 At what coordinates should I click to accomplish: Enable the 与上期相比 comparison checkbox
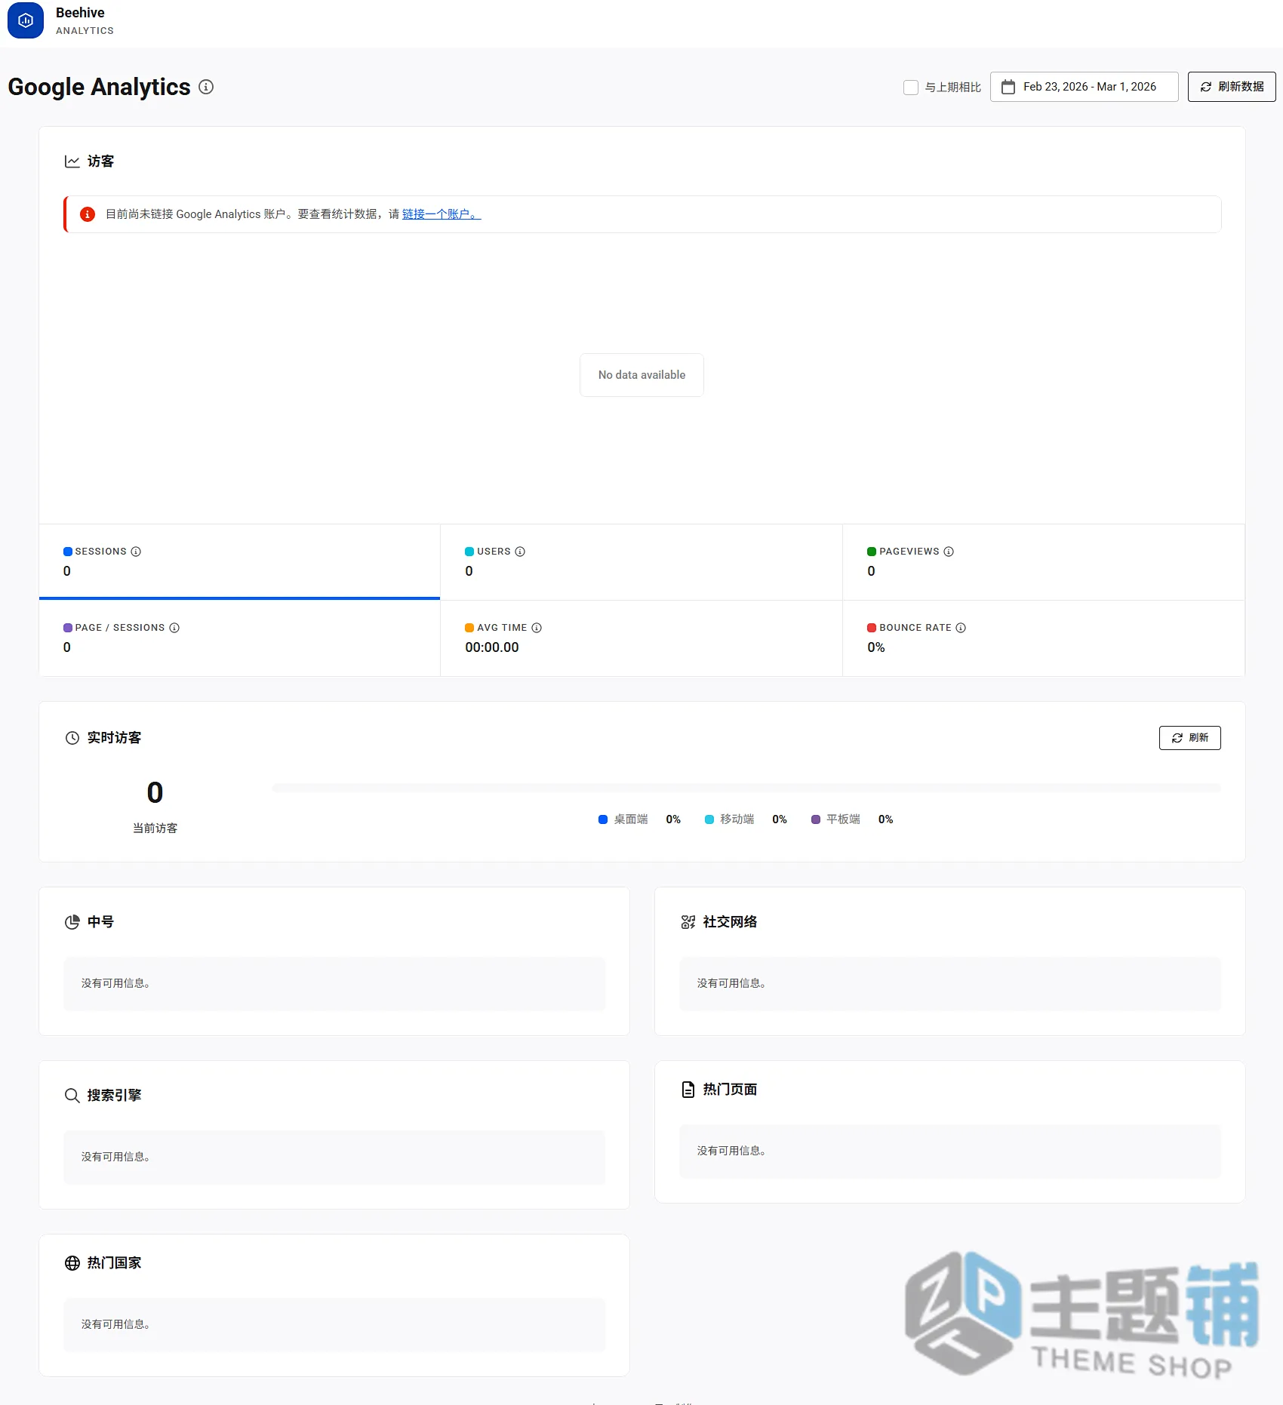(911, 88)
